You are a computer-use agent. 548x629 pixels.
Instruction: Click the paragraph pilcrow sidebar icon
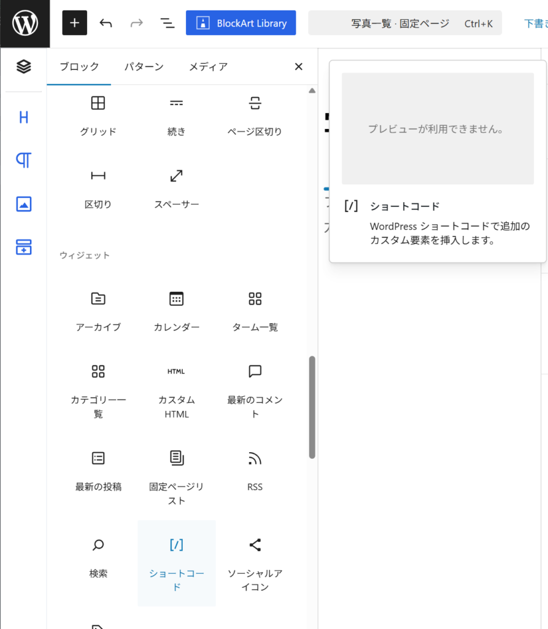pyautogui.click(x=24, y=160)
